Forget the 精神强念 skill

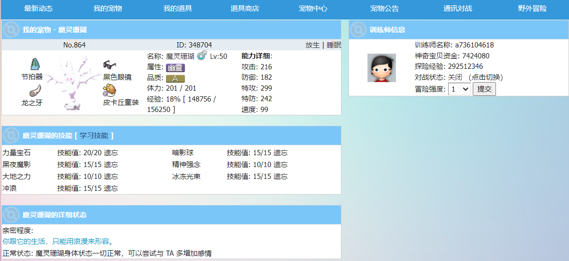pos(281,165)
